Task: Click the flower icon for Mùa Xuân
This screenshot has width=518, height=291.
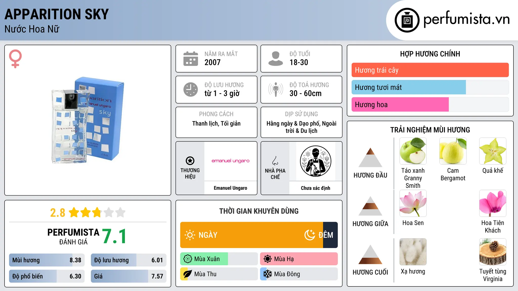Action: click(188, 259)
